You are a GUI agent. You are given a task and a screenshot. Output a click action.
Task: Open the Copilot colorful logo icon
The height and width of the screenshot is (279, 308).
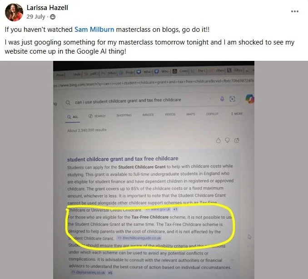250,99
